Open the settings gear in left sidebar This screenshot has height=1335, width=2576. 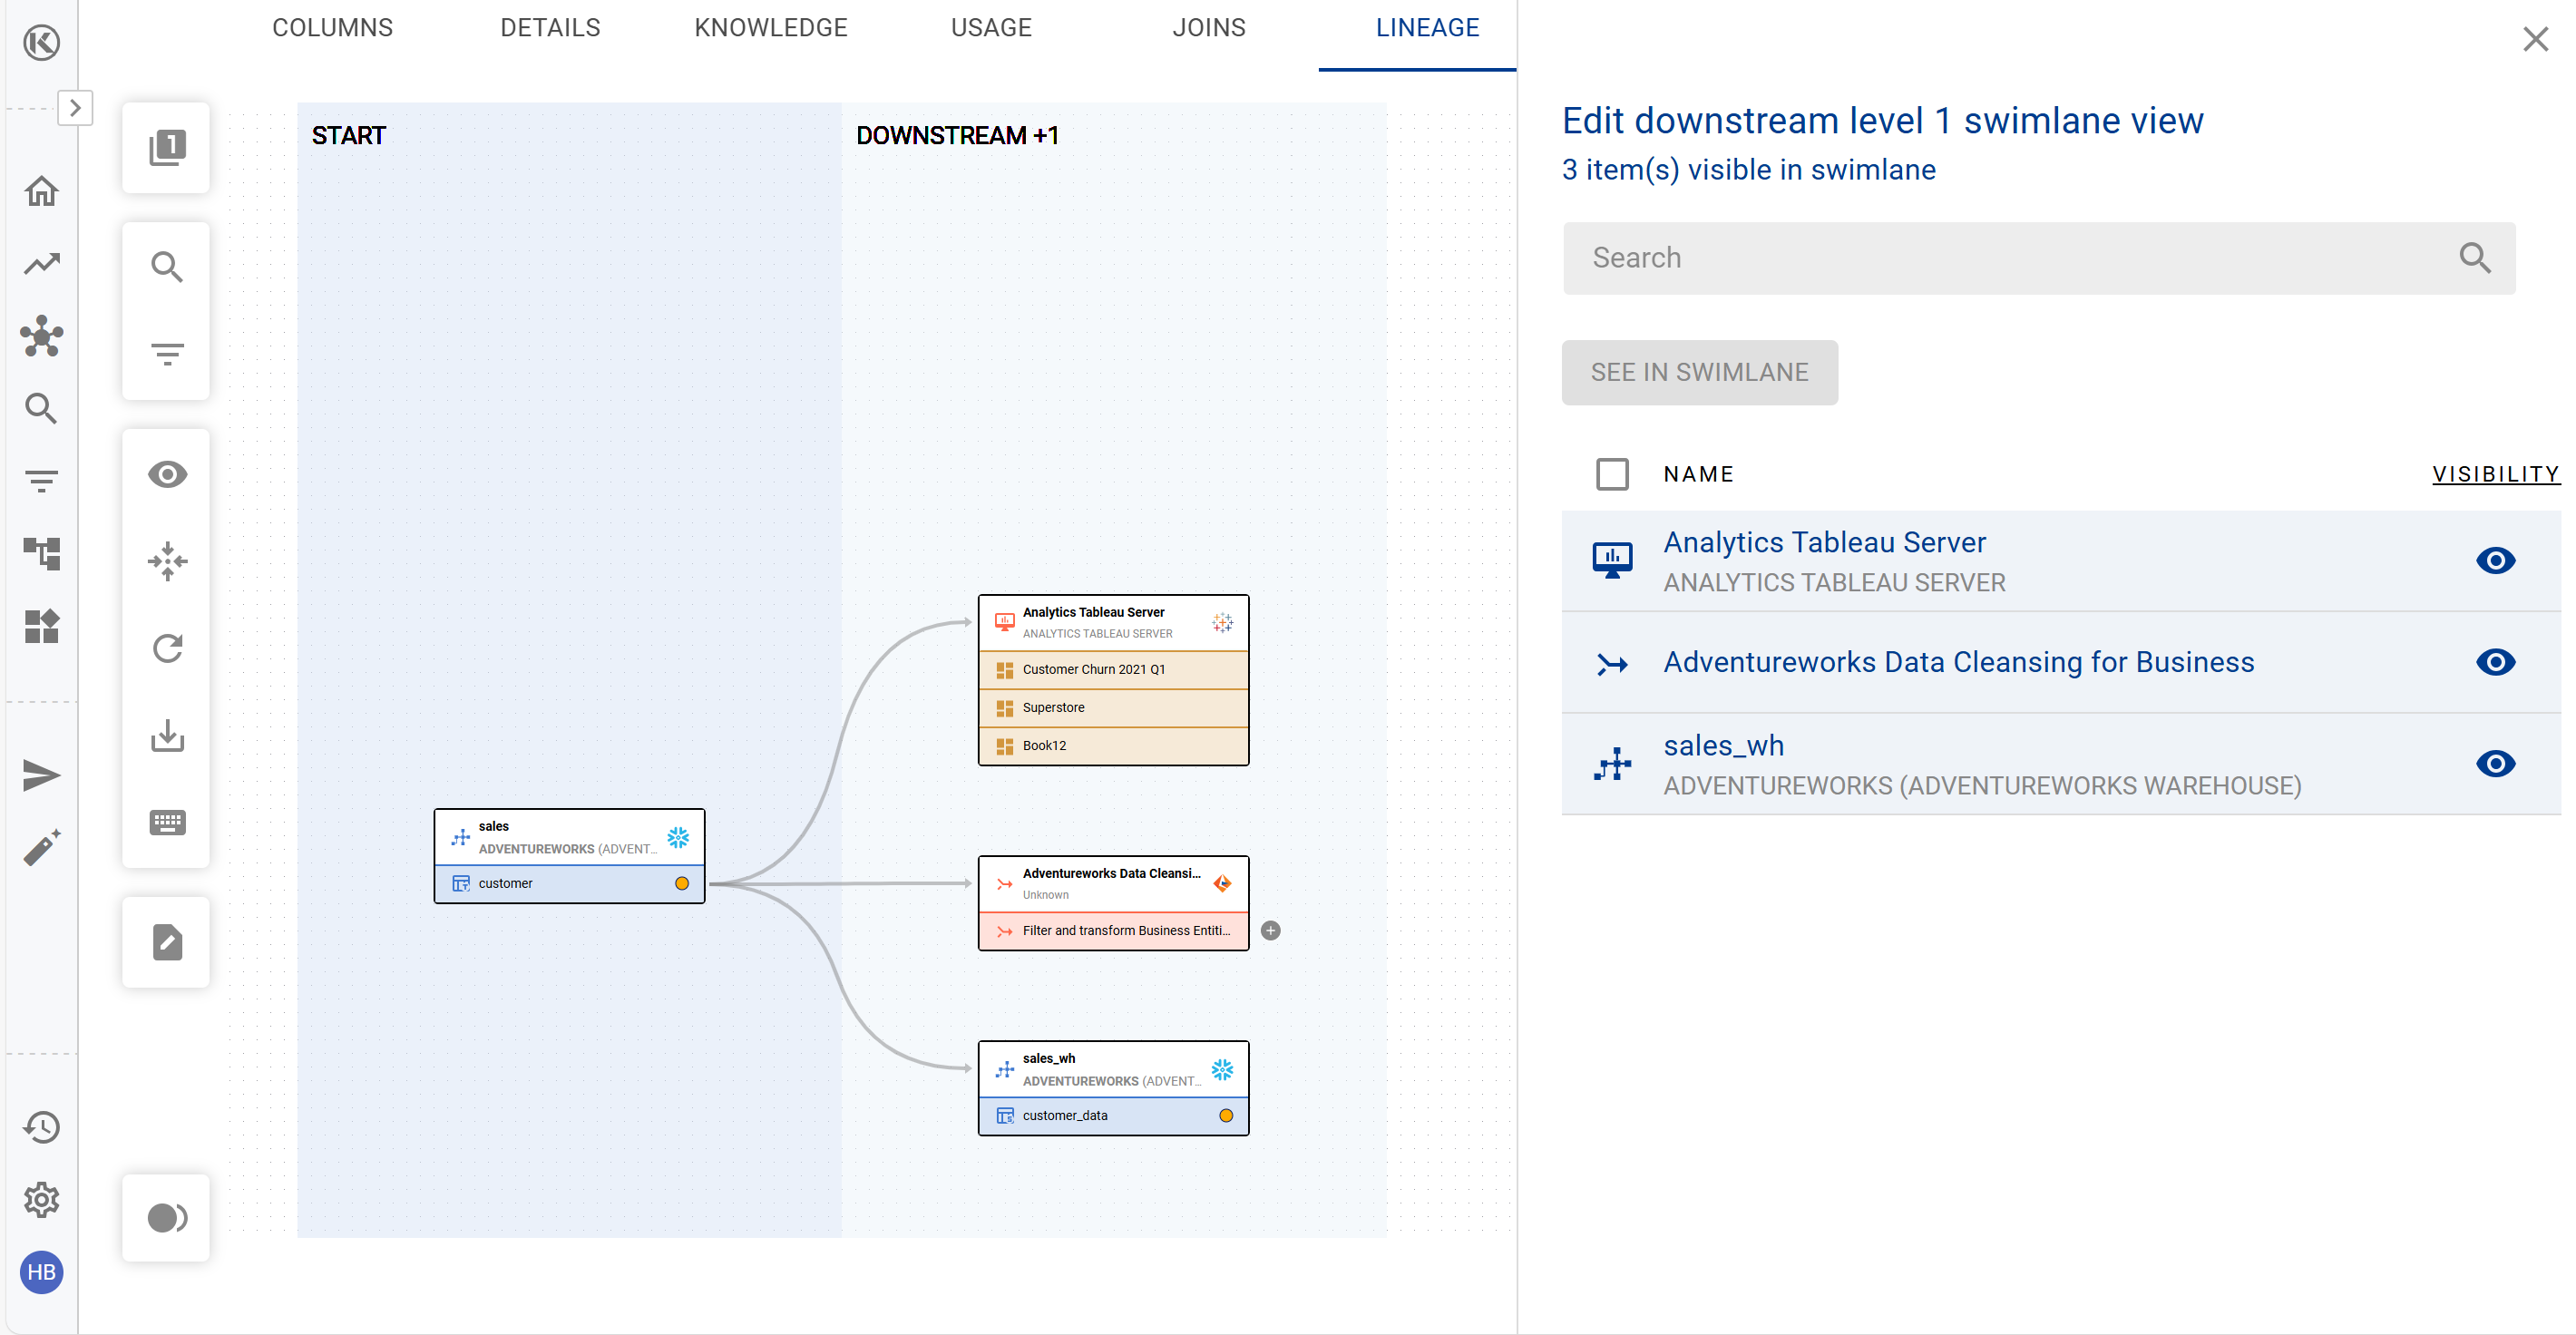point(42,1199)
